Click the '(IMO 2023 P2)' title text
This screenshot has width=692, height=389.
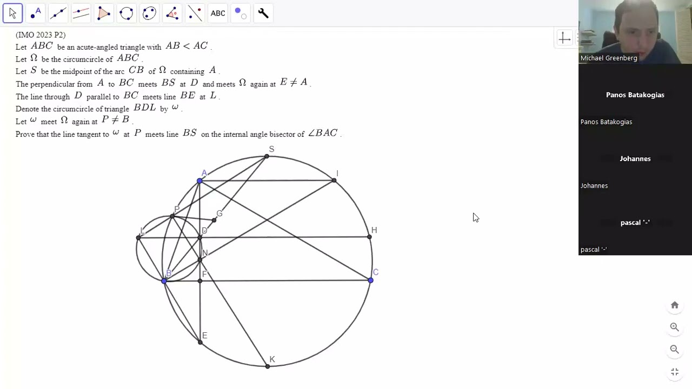coord(41,35)
